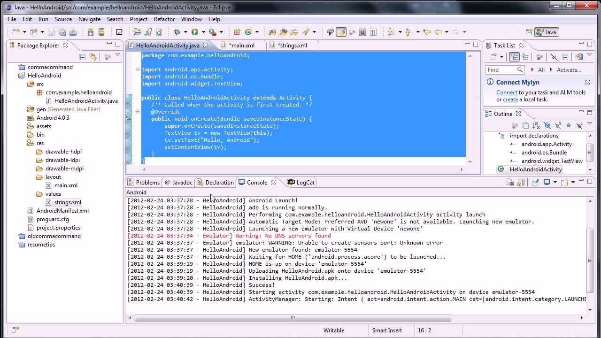Toggle Scheduled view in Task List
This screenshot has width=601, height=338.
525,57
